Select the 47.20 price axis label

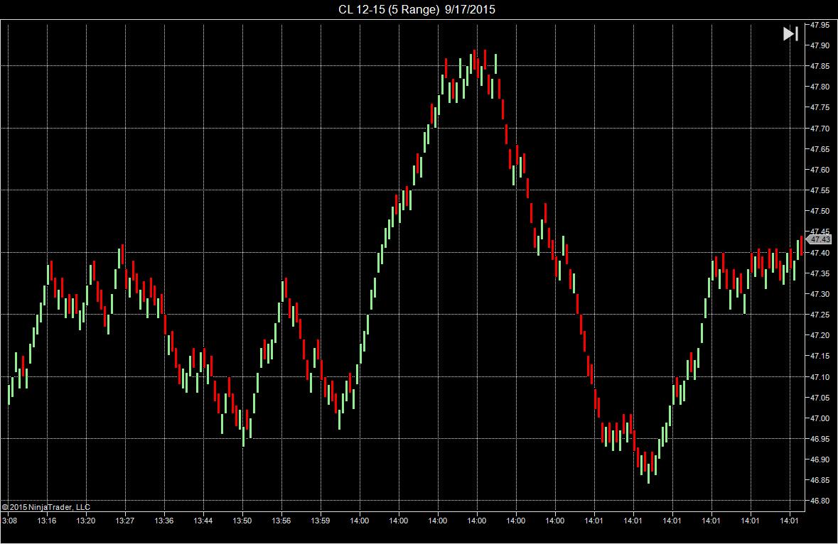(x=820, y=335)
